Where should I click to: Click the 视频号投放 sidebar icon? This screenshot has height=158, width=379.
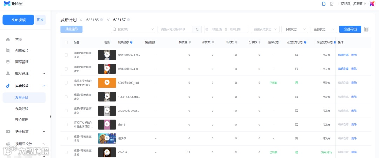point(8,144)
